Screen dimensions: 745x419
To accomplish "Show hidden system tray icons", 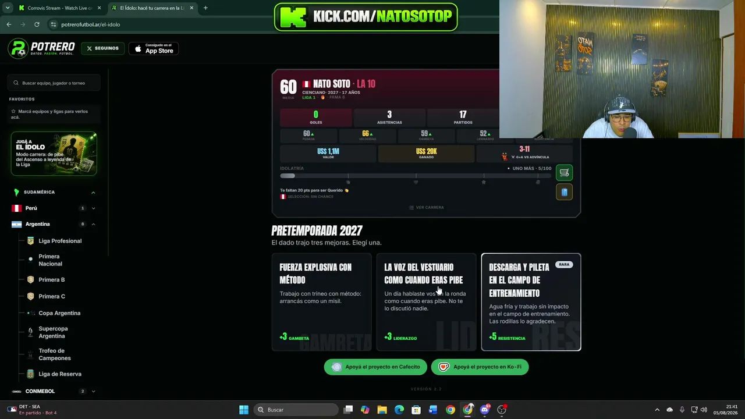I will (657, 410).
